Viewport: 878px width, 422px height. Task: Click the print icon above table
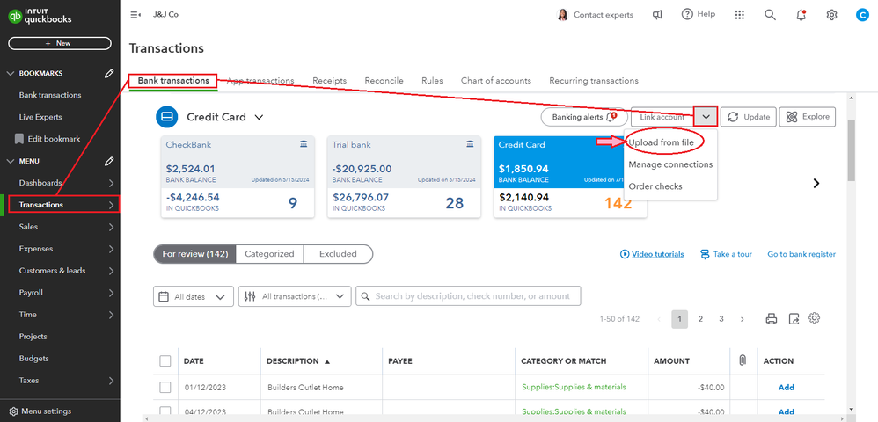coord(772,319)
